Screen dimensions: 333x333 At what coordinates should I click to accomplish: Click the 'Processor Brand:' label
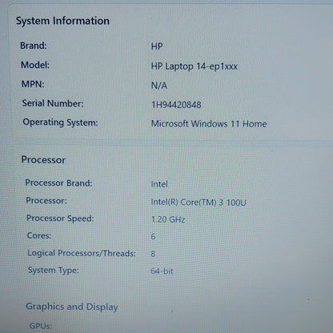click(58, 183)
